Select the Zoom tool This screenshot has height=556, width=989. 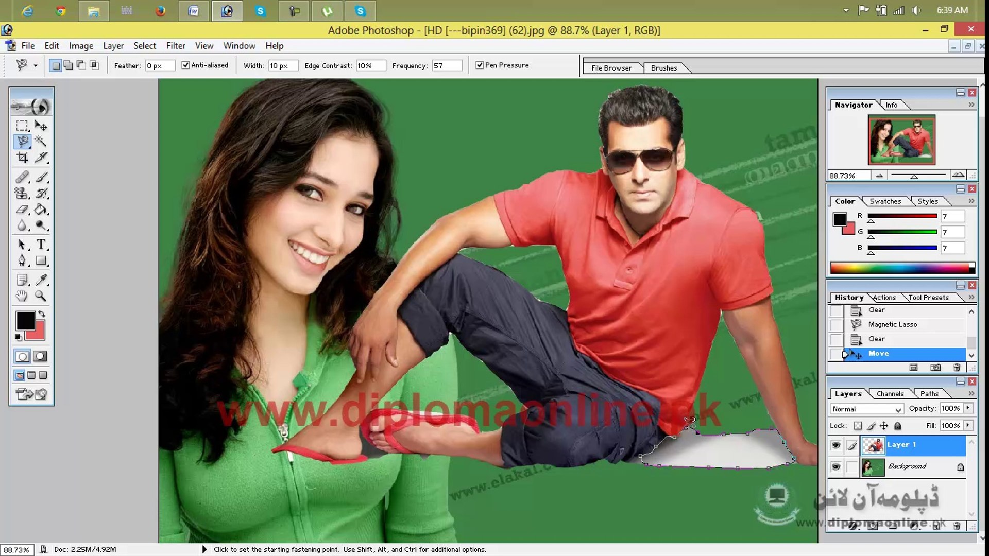point(41,296)
